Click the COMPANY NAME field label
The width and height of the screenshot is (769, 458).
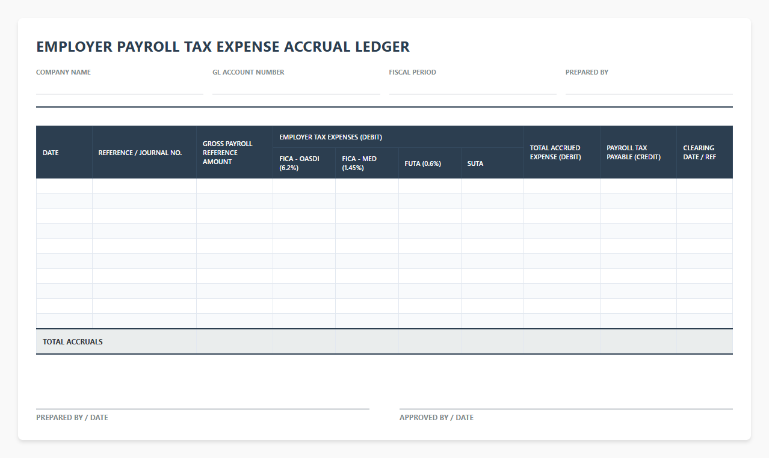(63, 72)
